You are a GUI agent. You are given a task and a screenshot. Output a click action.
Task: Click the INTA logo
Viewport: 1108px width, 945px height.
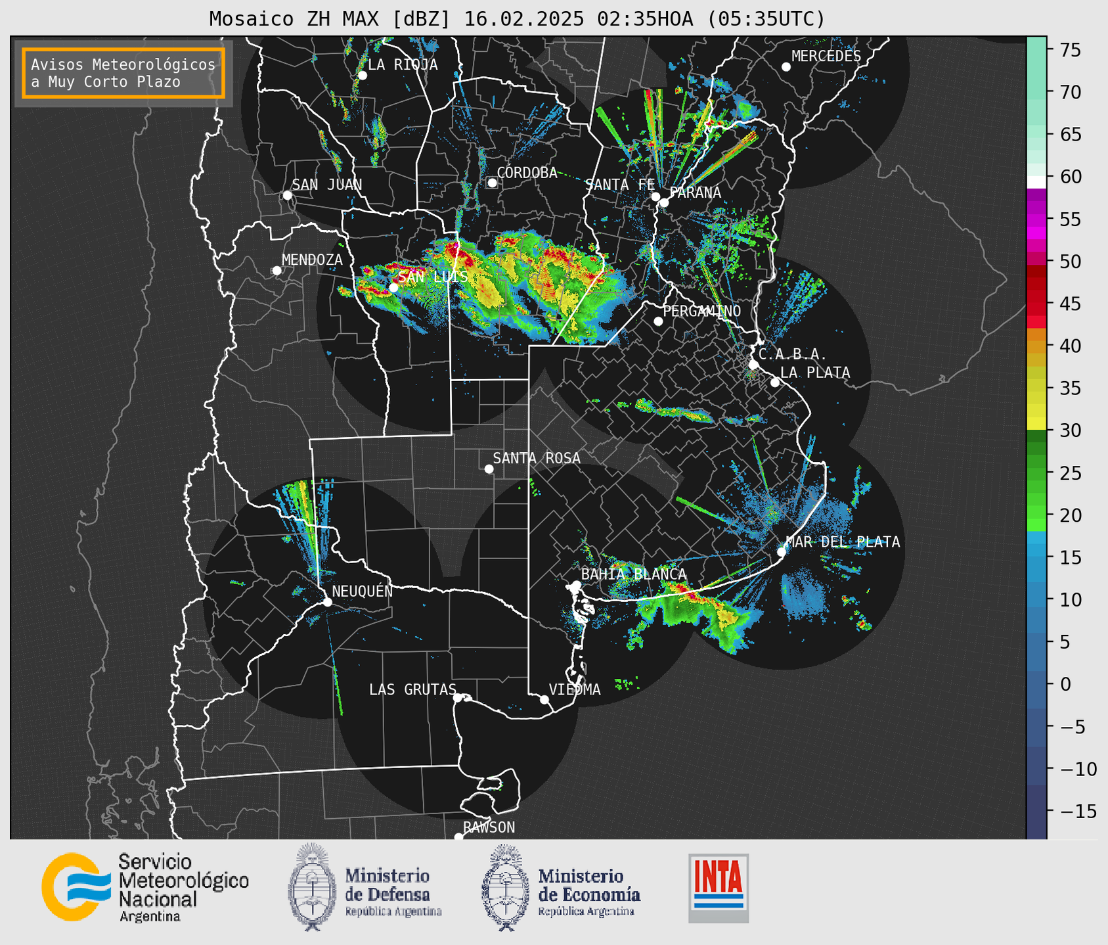pos(719,888)
